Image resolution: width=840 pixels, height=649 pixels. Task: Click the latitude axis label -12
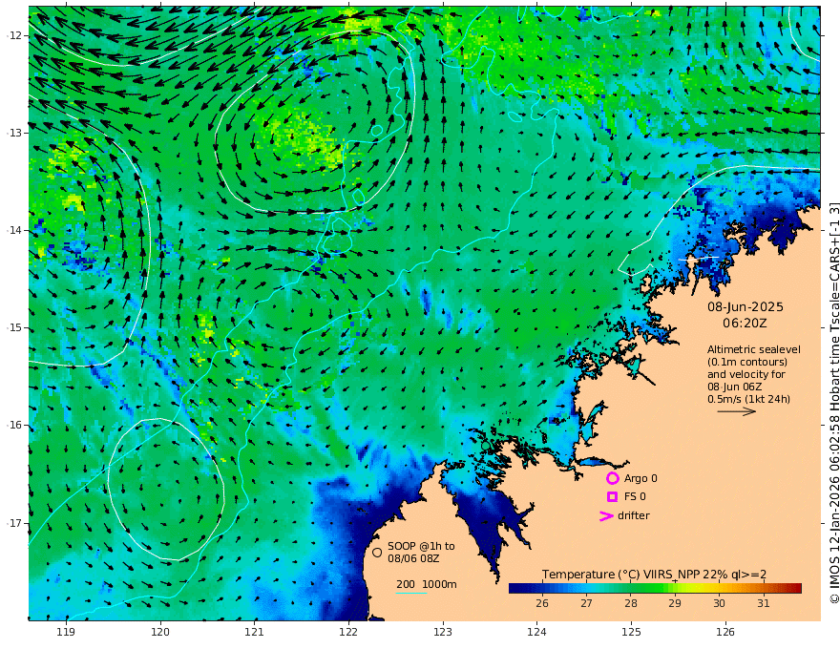[x=14, y=35]
